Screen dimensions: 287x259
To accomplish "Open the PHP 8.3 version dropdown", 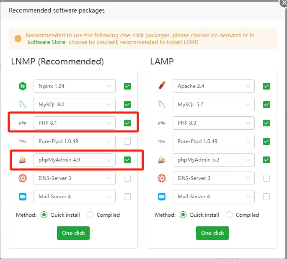I will click(x=214, y=123).
